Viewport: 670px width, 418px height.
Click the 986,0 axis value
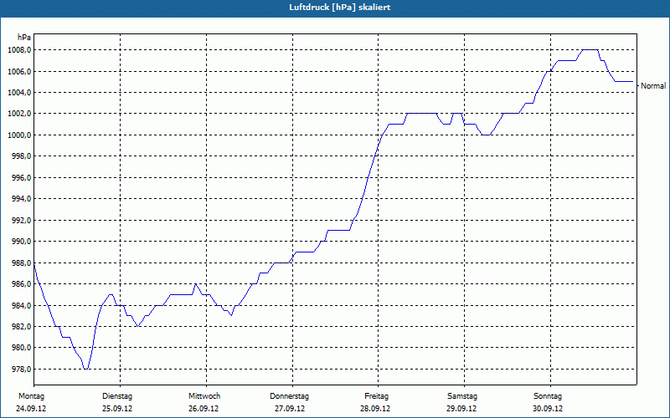click(x=21, y=284)
